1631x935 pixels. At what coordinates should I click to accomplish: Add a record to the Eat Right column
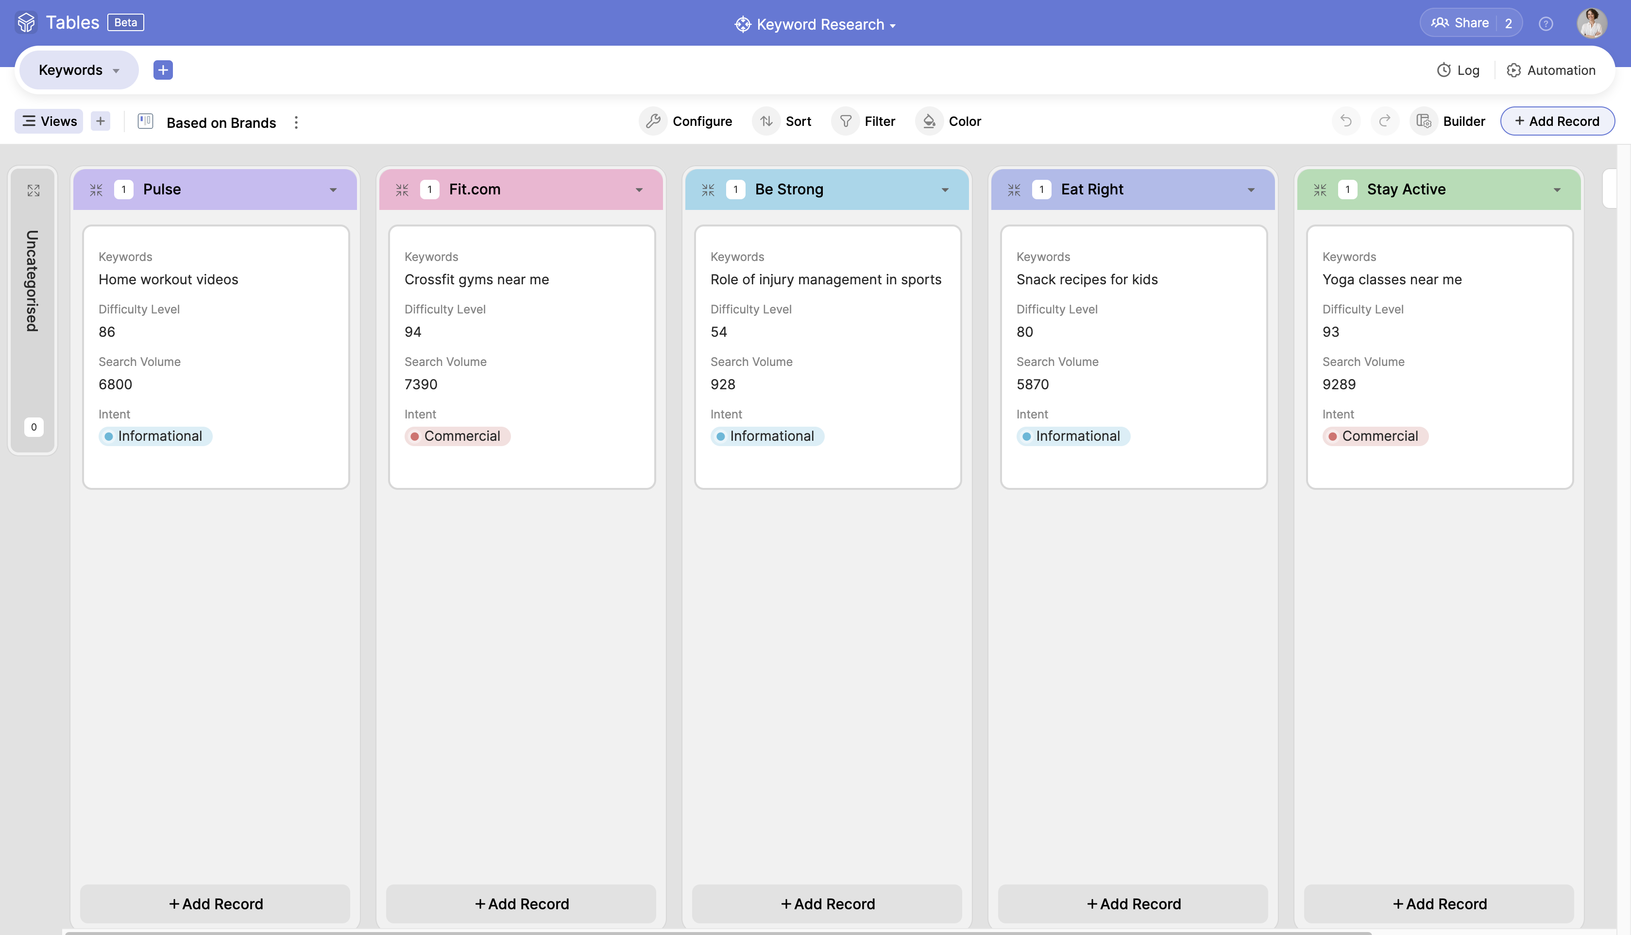coord(1133,903)
